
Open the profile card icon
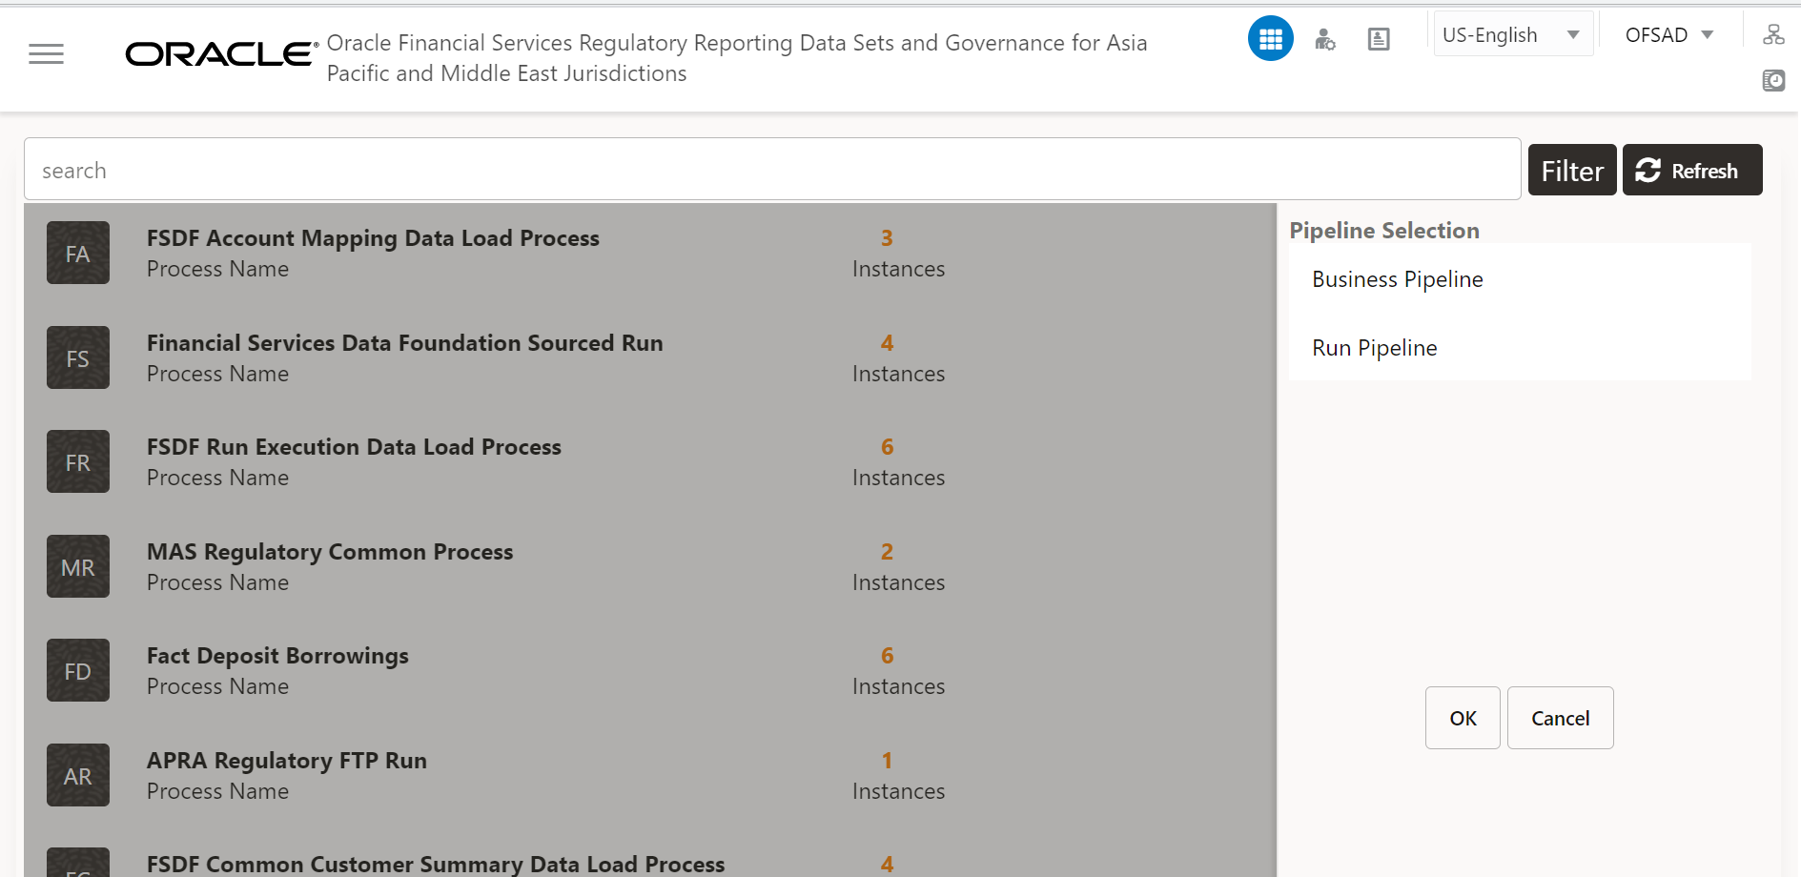point(1379,38)
